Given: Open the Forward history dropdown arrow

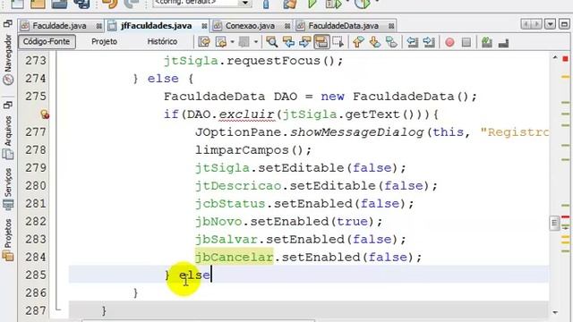Looking at the screenshot, I should coord(256,42).
